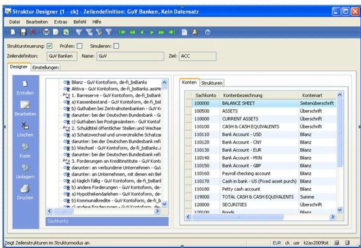Click the Kopie sidebar icon

[25, 147]
